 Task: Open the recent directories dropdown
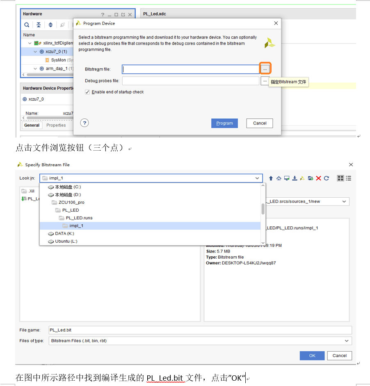[x=344, y=201]
